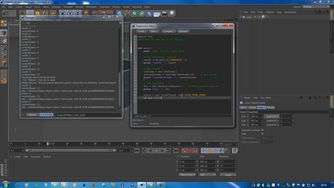Screen dimensions: 334x188
Task: Click back arrow in Attribute Manager
Action: (x=301, y=98)
